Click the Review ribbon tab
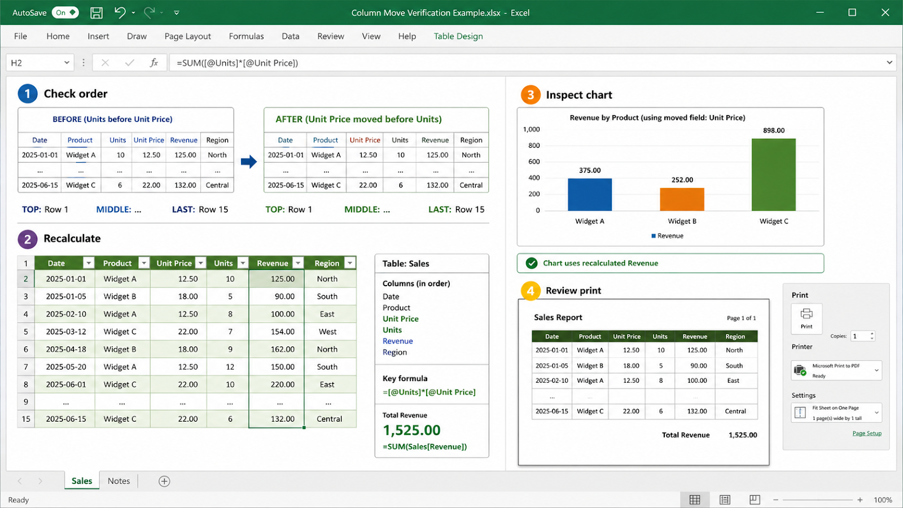Viewport: 903px width, 508px height. click(x=331, y=36)
